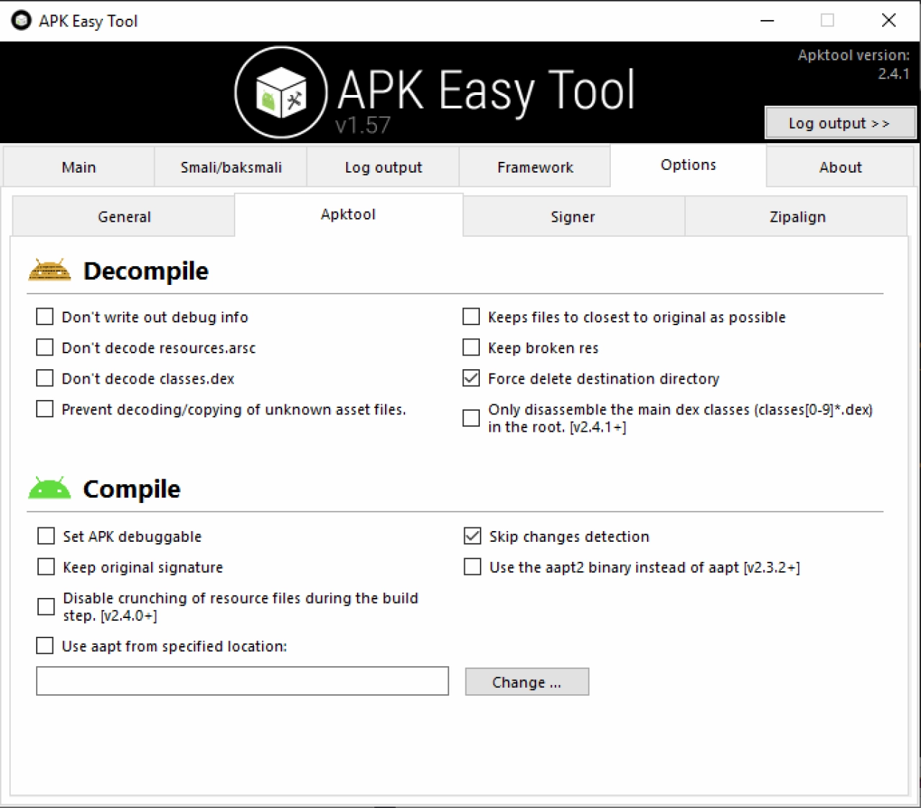Image resolution: width=921 pixels, height=808 pixels.
Task: Open the Smali/baksmali tab
Action: click(x=231, y=168)
